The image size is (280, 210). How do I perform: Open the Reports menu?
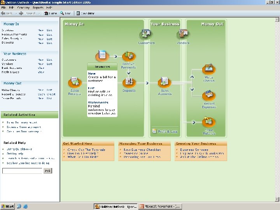(x=38, y=7)
